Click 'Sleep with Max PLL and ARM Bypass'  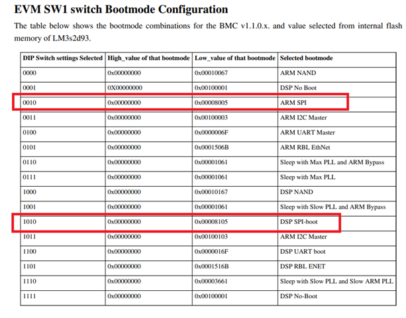click(332, 162)
